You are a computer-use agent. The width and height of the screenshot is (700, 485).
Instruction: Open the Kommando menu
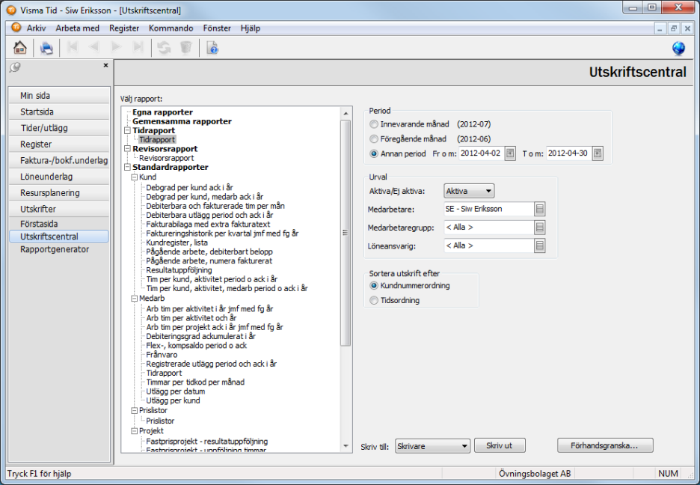(x=171, y=28)
